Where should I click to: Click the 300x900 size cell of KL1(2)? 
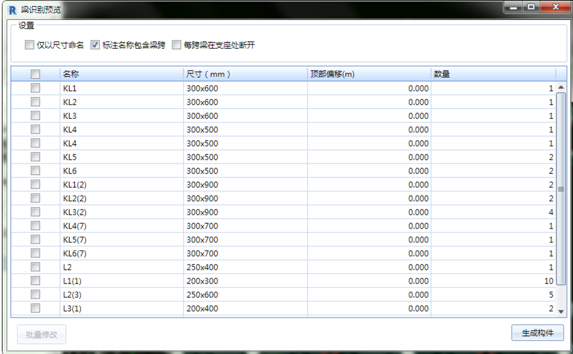[x=245, y=185]
